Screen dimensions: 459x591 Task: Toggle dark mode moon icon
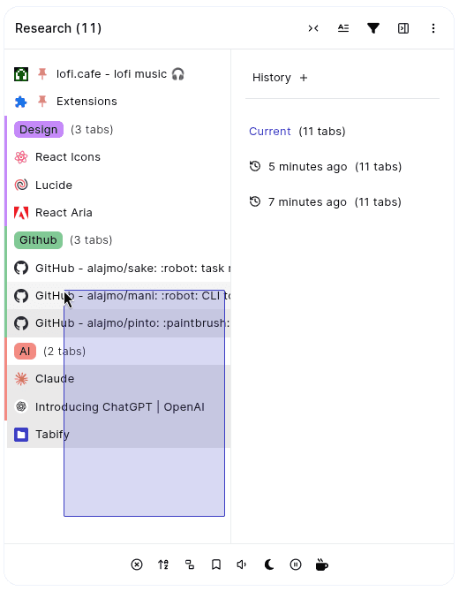269,564
